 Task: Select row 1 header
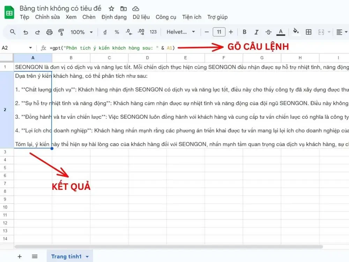5,67
